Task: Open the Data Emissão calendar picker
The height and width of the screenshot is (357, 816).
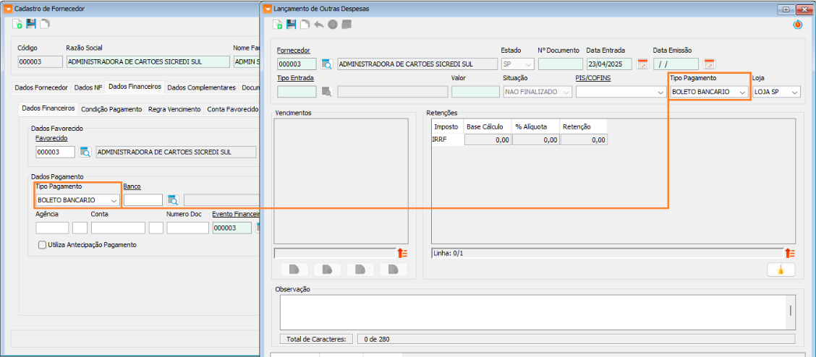Action: pos(709,64)
